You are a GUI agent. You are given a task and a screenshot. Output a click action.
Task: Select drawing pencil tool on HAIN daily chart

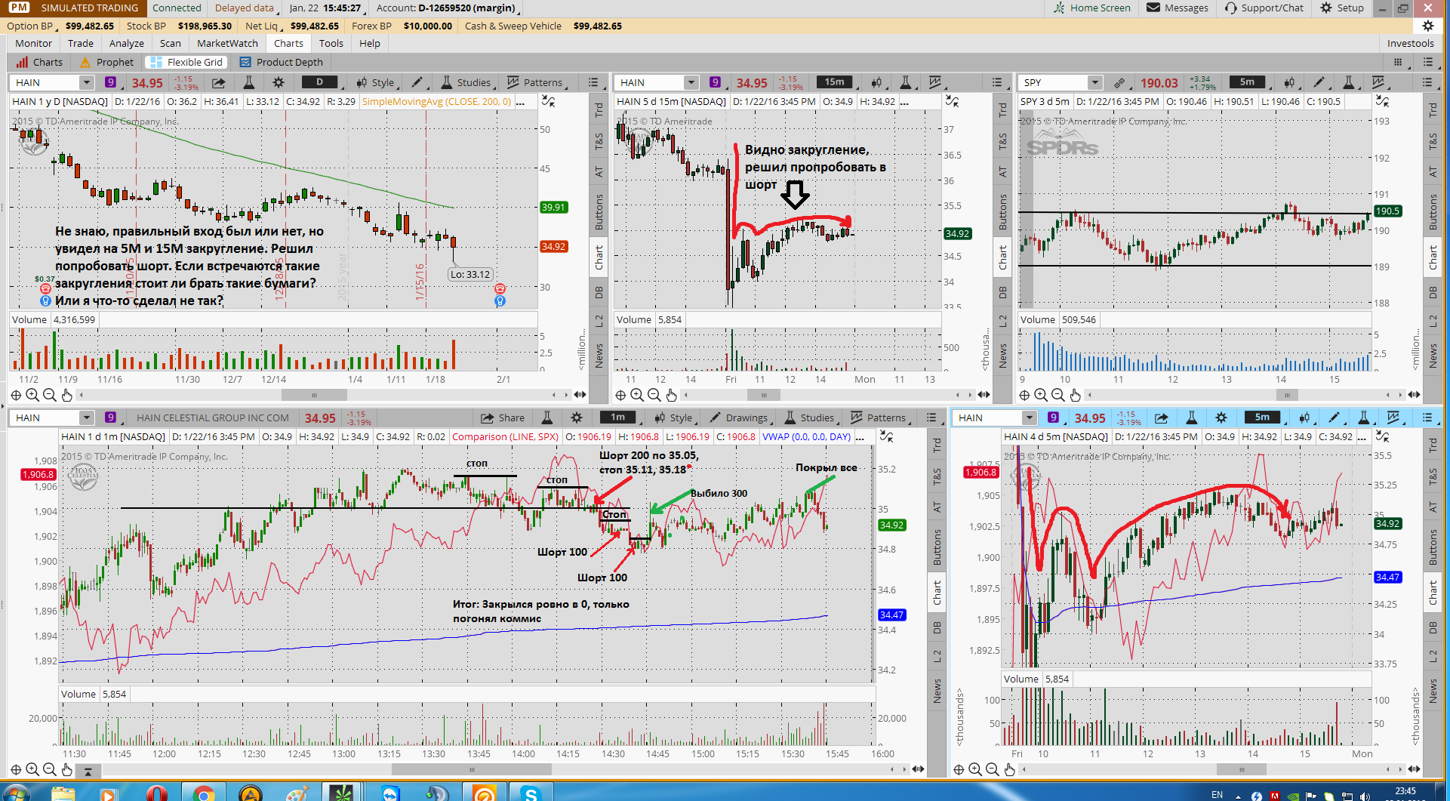point(417,82)
